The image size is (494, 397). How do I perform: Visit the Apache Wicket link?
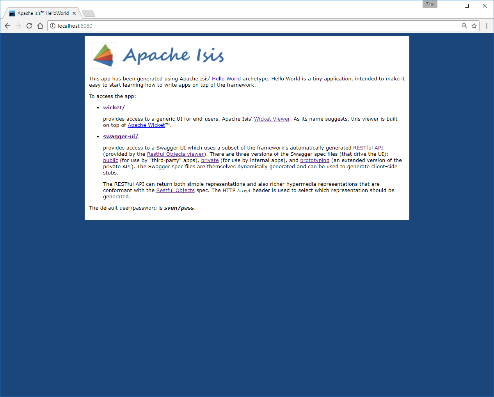point(146,125)
